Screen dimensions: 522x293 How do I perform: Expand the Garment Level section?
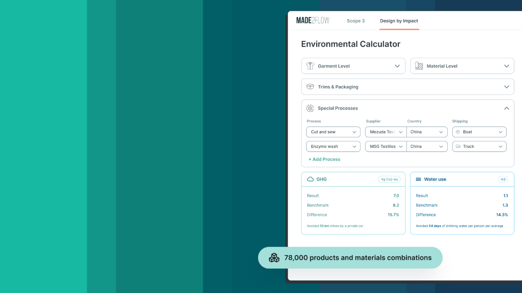pyautogui.click(x=397, y=66)
